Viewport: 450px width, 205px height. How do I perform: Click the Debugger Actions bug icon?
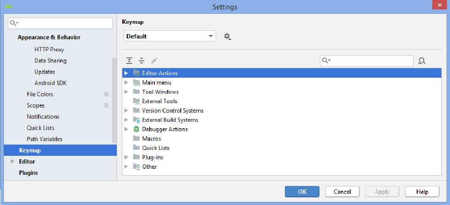tap(137, 129)
